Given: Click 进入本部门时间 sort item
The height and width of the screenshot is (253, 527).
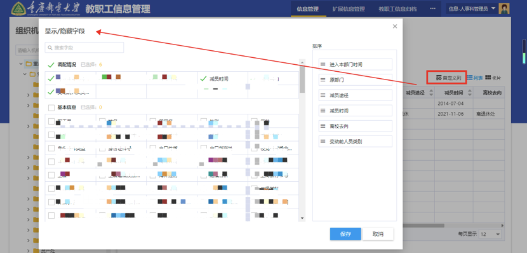Looking at the screenshot, I should point(356,64).
